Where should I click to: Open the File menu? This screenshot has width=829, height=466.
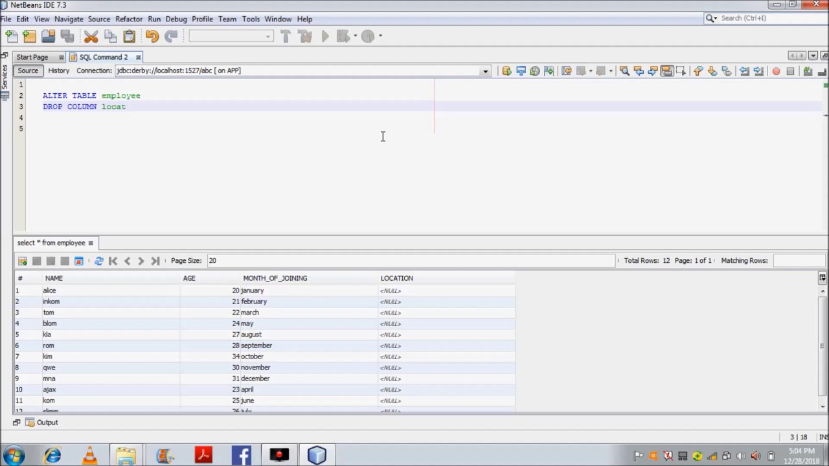tap(6, 19)
